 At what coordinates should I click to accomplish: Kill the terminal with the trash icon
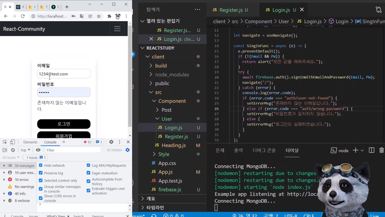381,150
